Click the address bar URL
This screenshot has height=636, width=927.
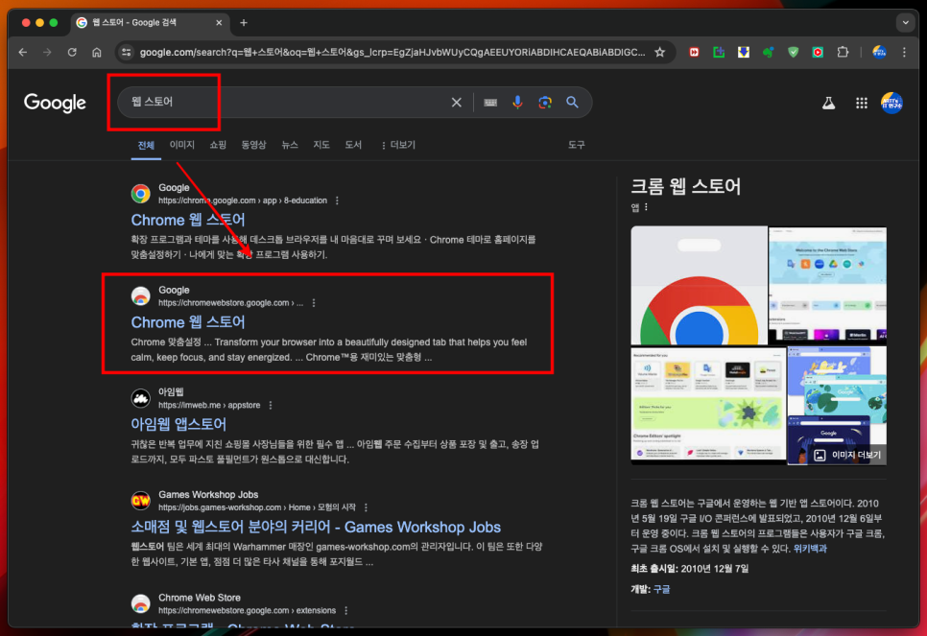click(x=392, y=53)
